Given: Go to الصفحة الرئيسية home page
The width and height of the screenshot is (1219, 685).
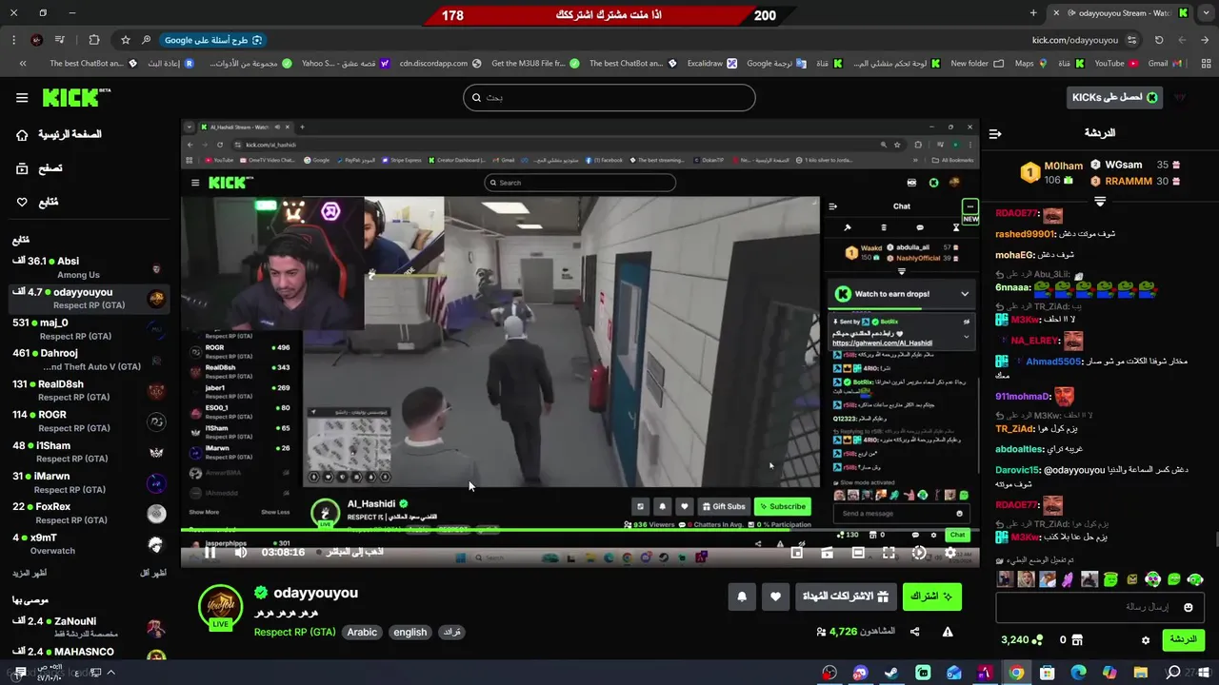Looking at the screenshot, I should pos(59,135).
